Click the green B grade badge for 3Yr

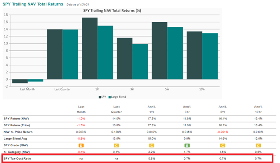click(x=187, y=146)
